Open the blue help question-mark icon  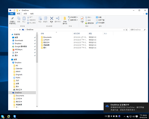click(x=147, y=14)
